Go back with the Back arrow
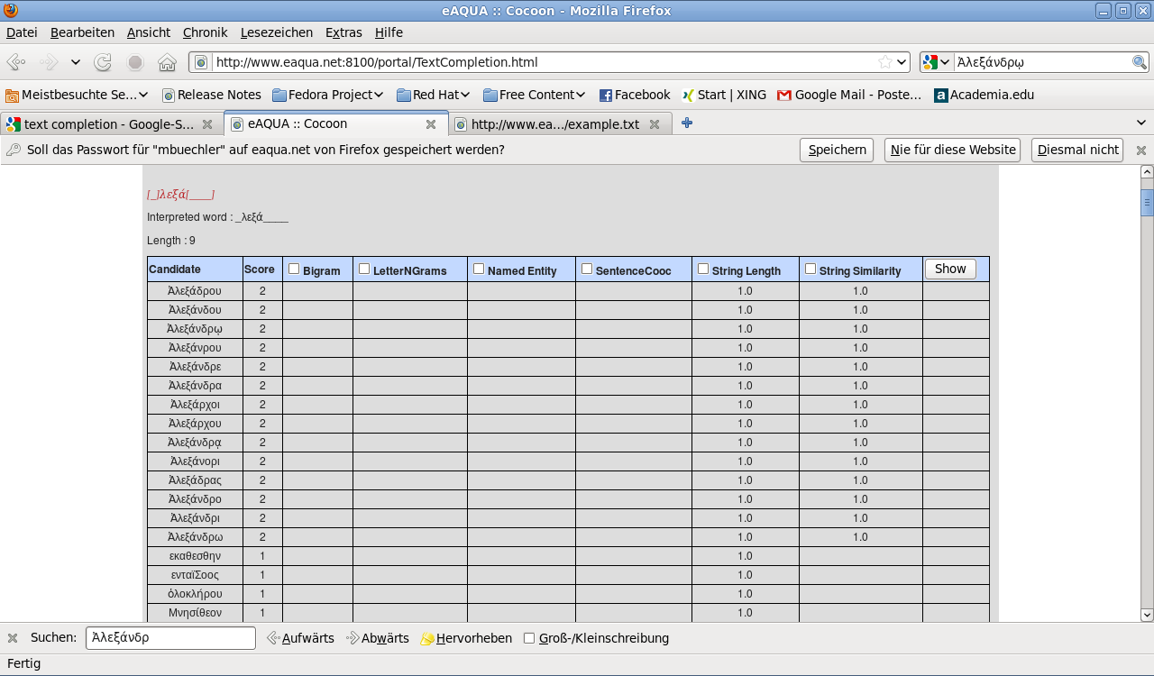 (15, 62)
